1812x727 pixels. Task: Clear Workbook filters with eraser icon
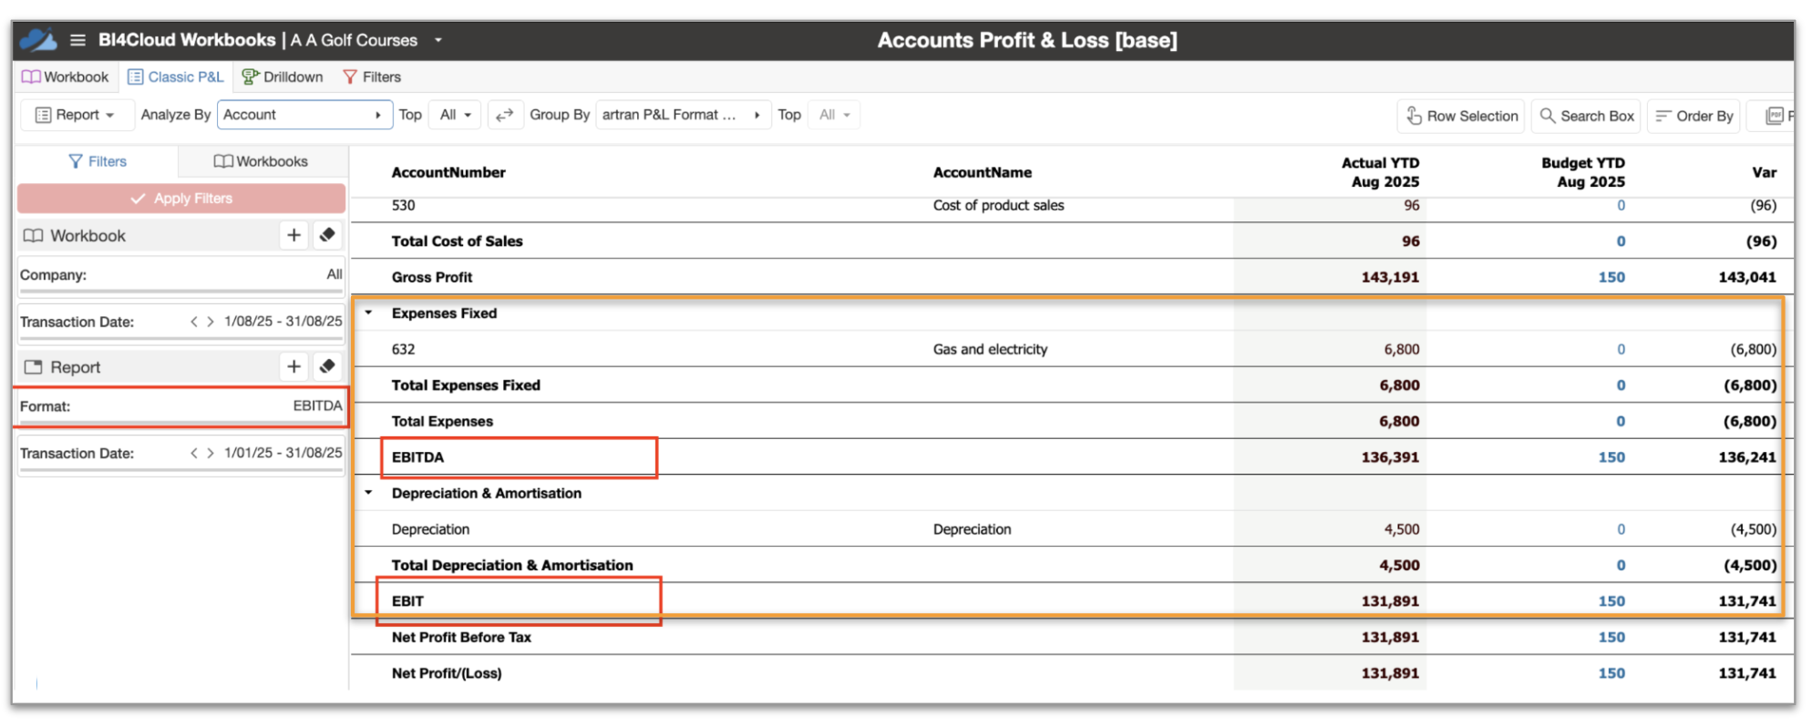click(x=327, y=236)
